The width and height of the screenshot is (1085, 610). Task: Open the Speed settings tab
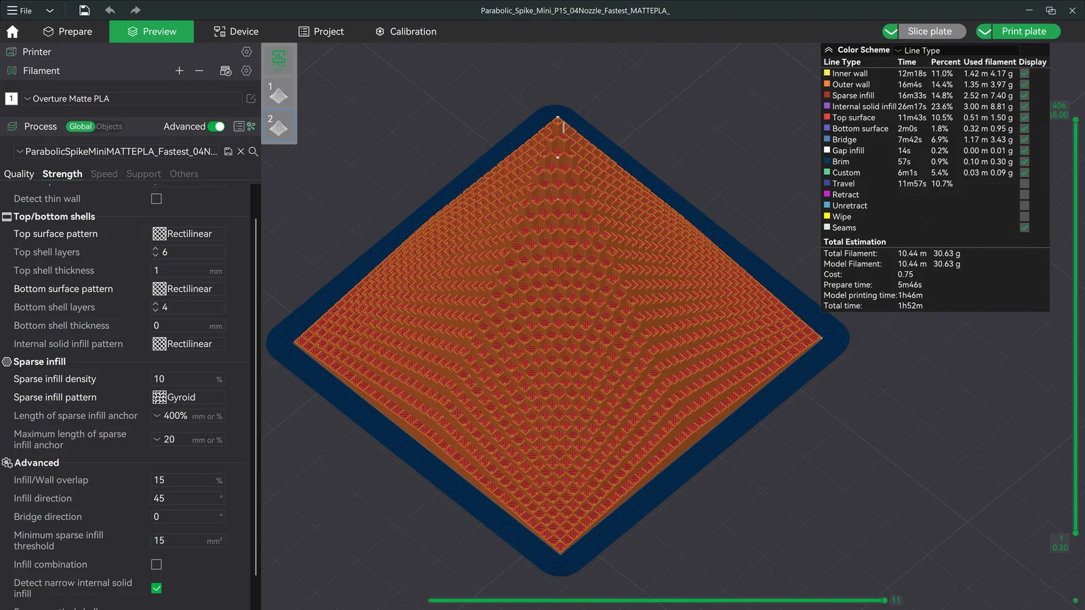[104, 174]
